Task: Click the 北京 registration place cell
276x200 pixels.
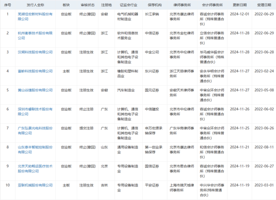Action: coord(104,166)
